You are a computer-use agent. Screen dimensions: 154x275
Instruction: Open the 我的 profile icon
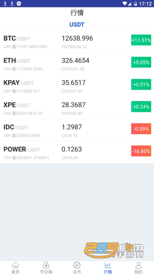click(139, 265)
